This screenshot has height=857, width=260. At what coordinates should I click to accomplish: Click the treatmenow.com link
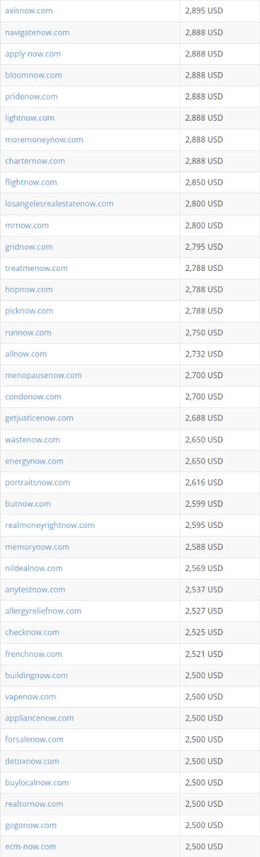point(36,268)
